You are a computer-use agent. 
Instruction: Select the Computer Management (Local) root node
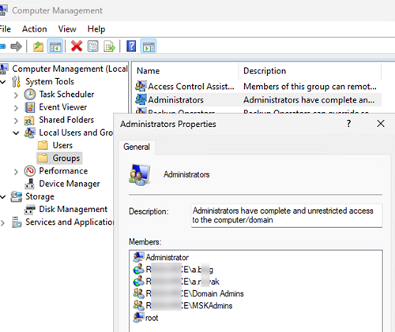click(70, 69)
